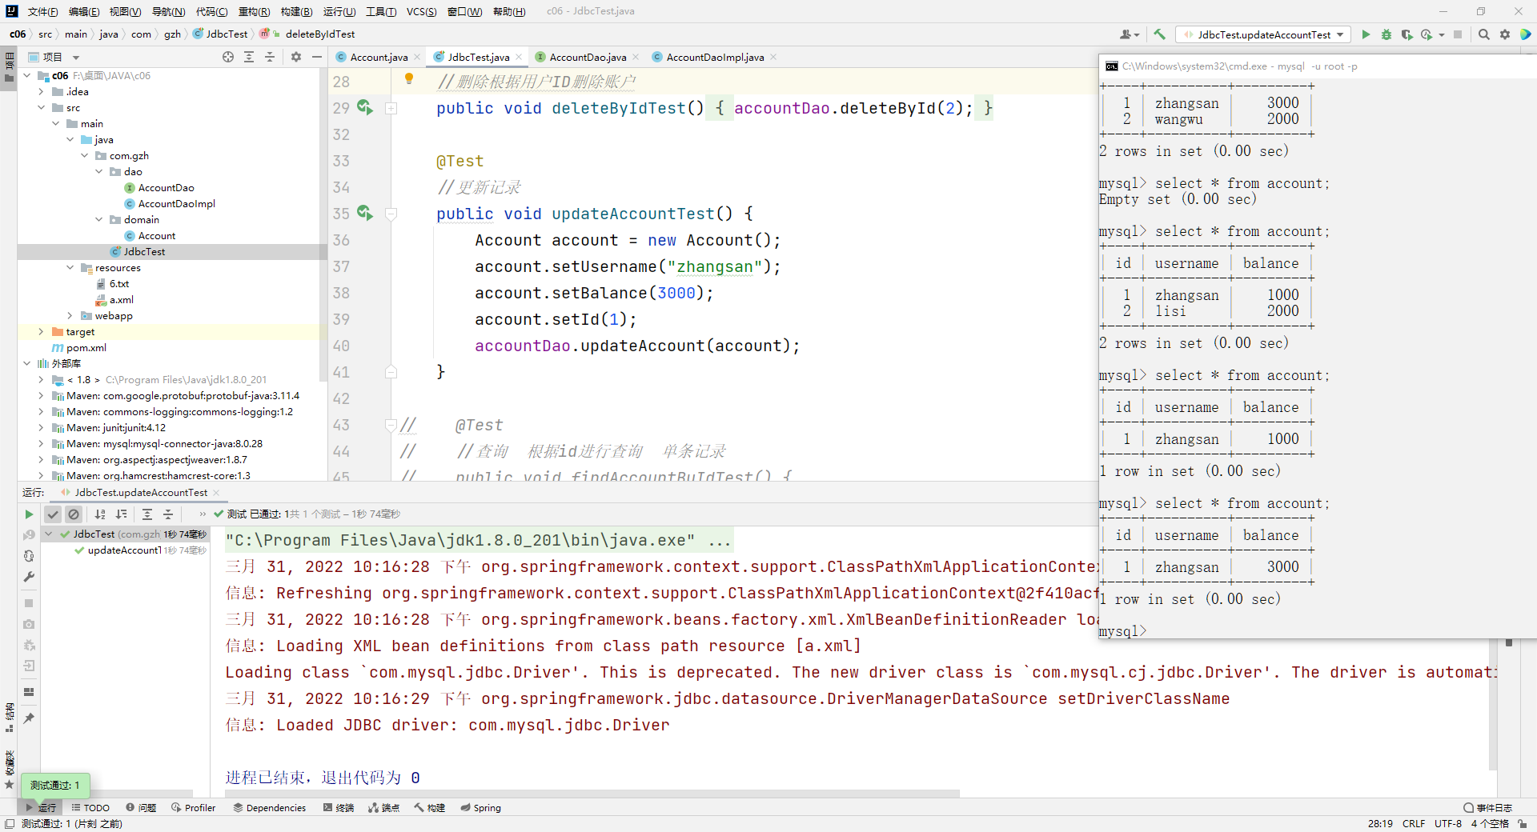Run deleteByIdTest from gutter icon line 29

click(364, 107)
